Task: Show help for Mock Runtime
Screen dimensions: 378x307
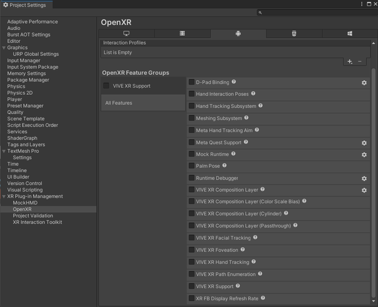Action: (233, 153)
